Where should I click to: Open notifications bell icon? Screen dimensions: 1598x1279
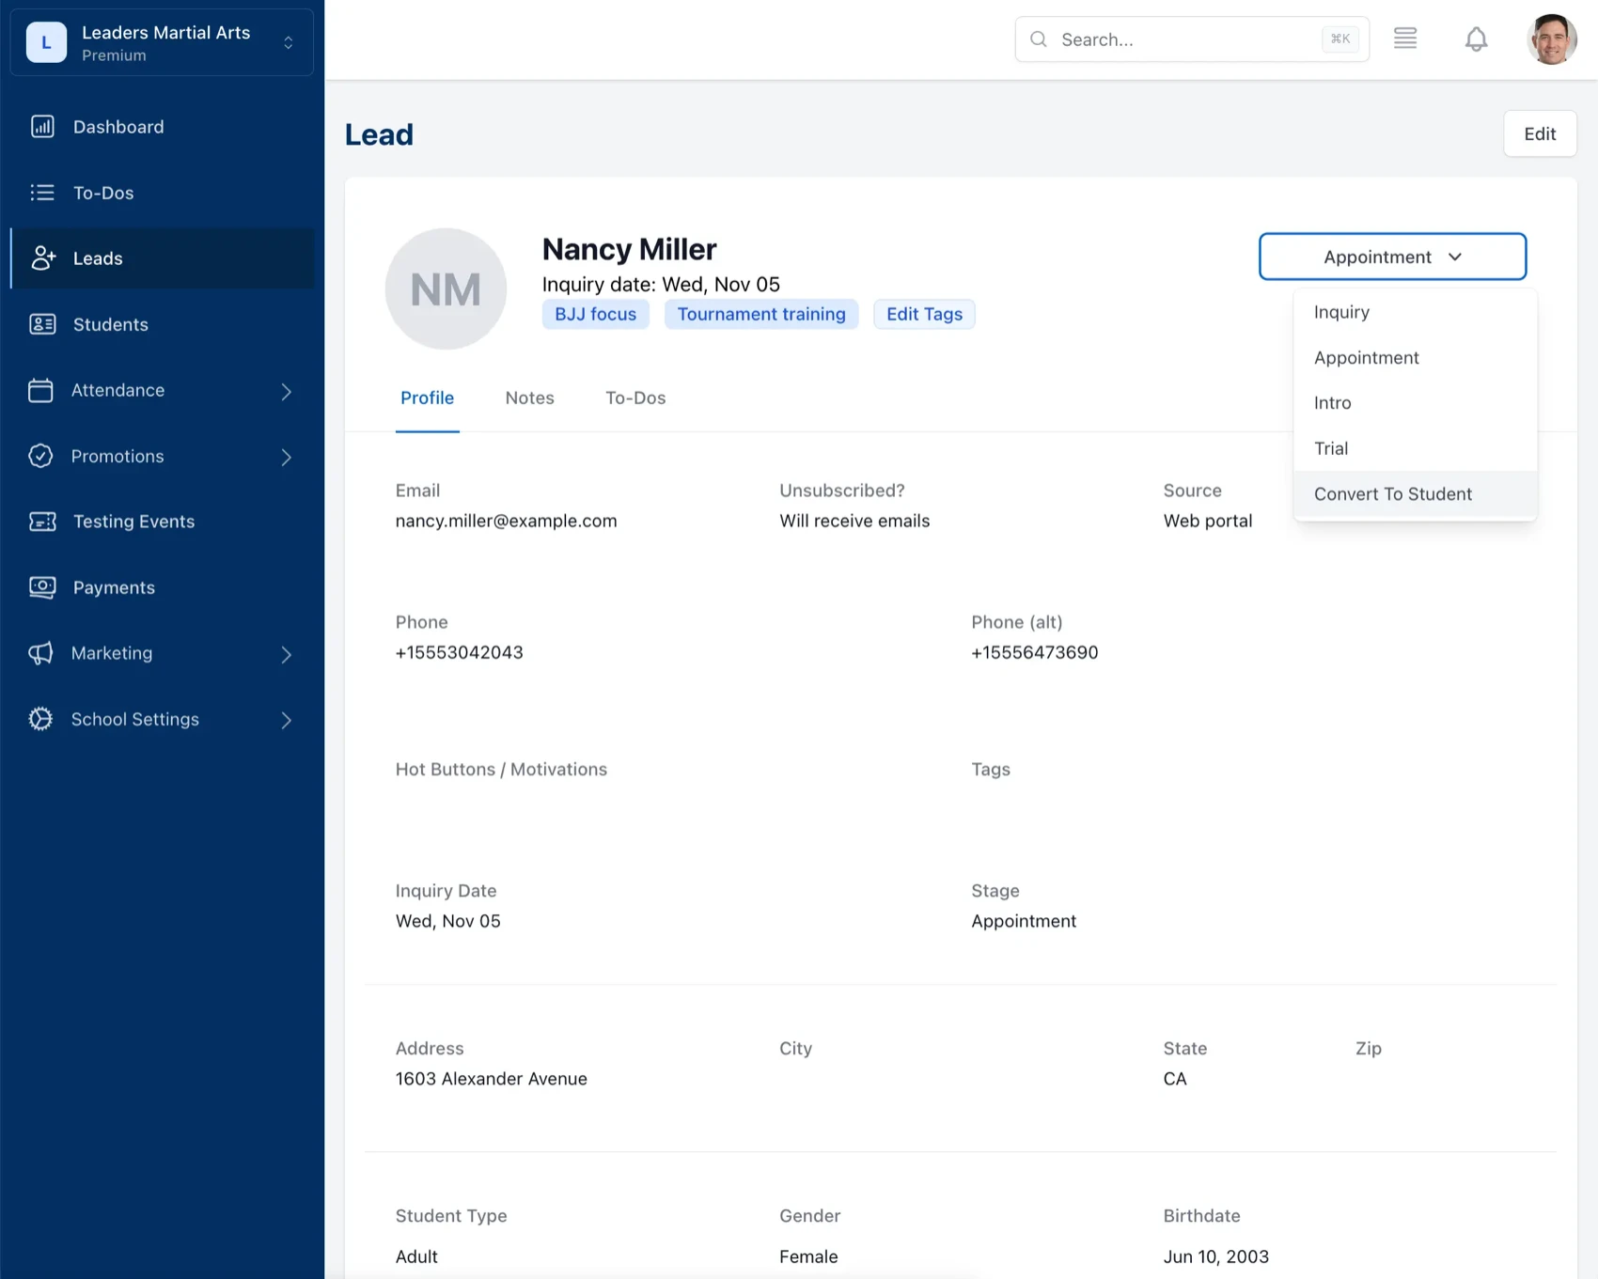pyautogui.click(x=1476, y=39)
